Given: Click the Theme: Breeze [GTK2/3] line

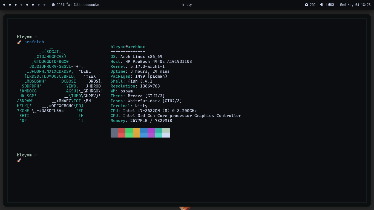Looking at the screenshot, I should [137, 96].
